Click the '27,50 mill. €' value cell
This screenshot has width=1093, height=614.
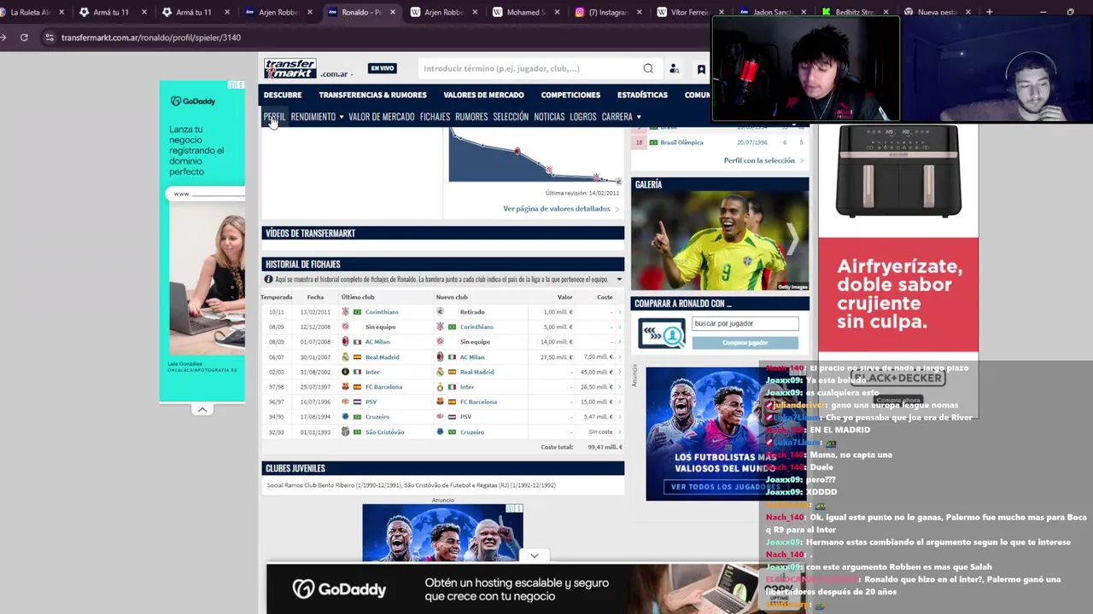coord(557,357)
